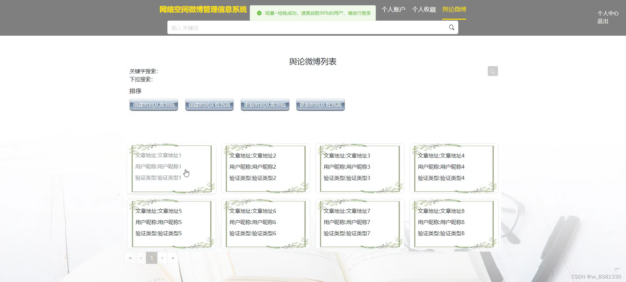Open the card for 文章地址8

[454, 224]
